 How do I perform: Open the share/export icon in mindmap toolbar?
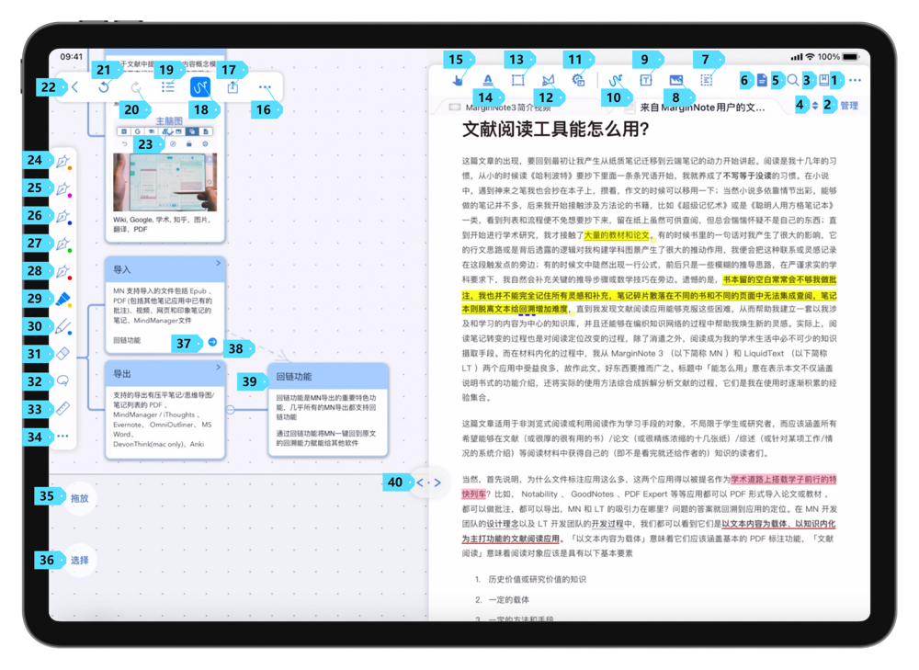click(233, 87)
